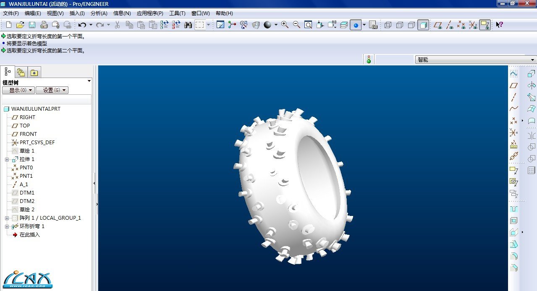Open the 智能 selection filter dropdown

pos(476,60)
